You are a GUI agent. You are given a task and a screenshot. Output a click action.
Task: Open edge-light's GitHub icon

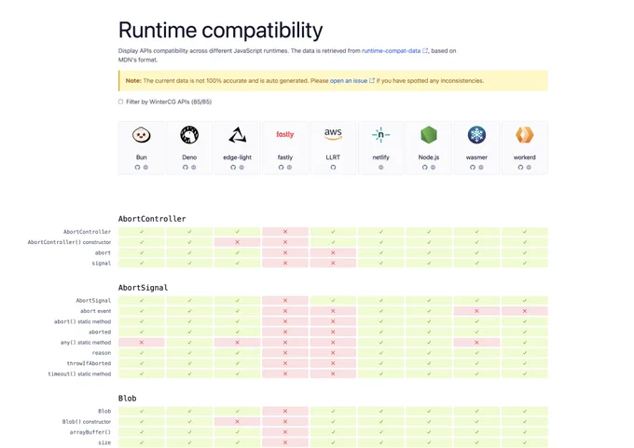pos(233,168)
